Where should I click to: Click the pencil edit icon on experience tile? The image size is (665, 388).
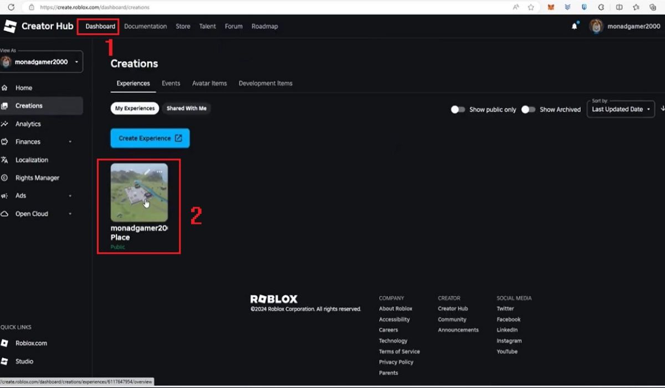pyautogui.click(x=147, y=171)
